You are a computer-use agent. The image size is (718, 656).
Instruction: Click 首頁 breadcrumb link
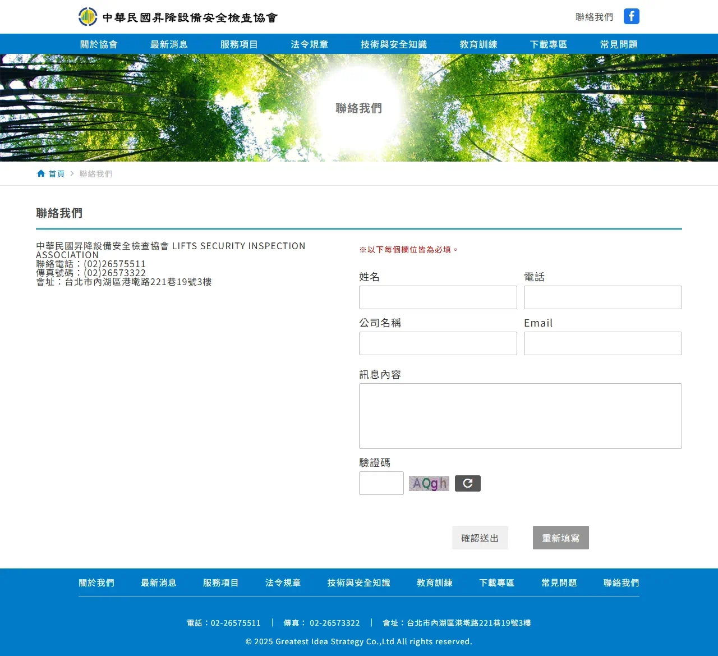click(x=56, y=173)
